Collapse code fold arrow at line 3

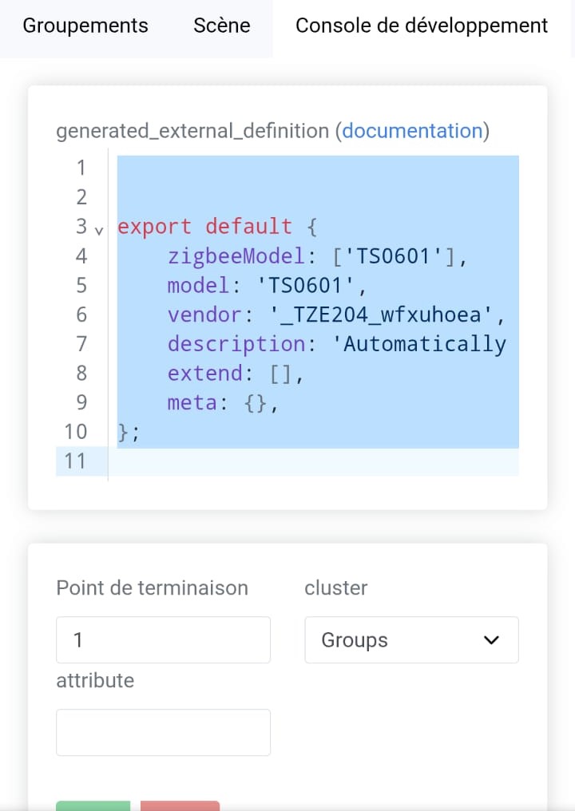pyautogui.click(x=99, y=231)
